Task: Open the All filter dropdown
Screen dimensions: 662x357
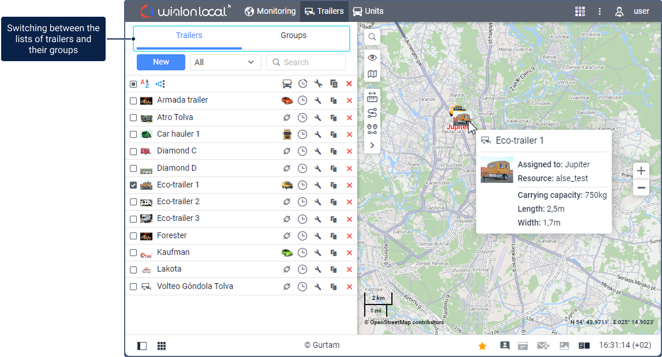Action: [x=226, y=62]
